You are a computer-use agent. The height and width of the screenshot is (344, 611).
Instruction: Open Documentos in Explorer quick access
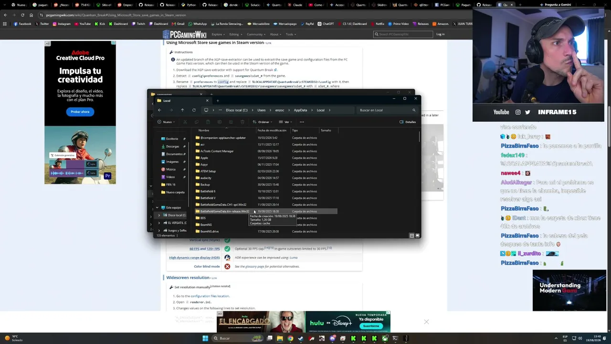174,154
